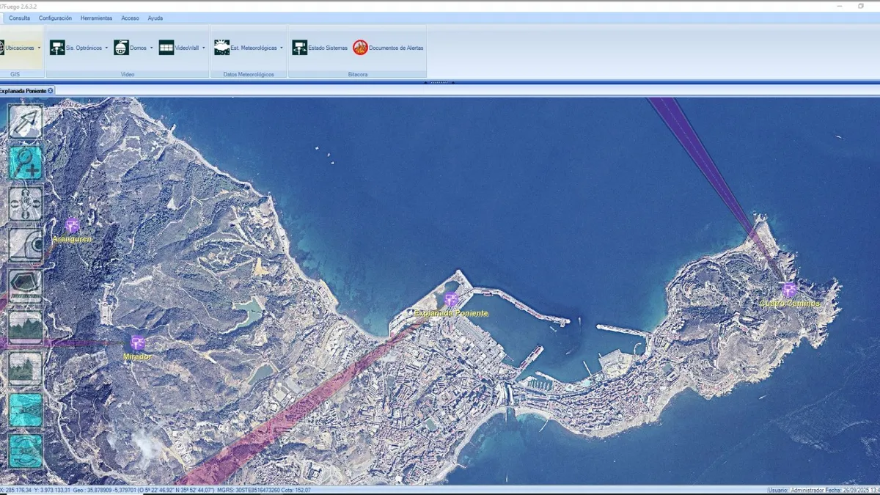This screenshot has height=495, width=880.
Task: Open the lower terrain profile tool
Action: [x=26, y=368]
